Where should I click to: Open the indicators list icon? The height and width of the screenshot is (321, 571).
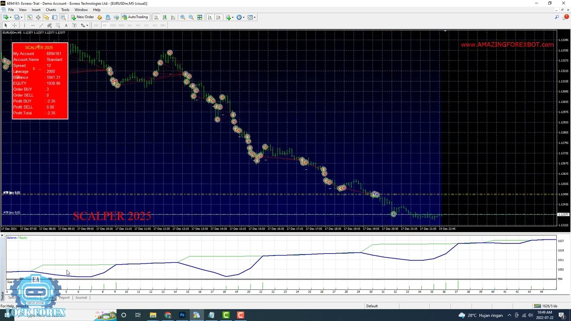[x=228, y=17]
